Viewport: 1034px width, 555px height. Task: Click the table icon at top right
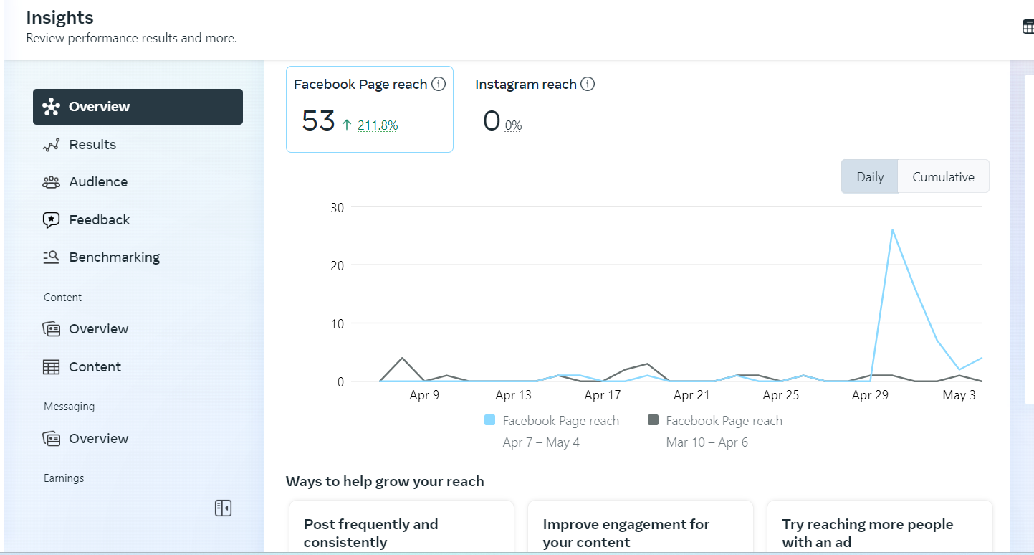[x=1028, y=27]
